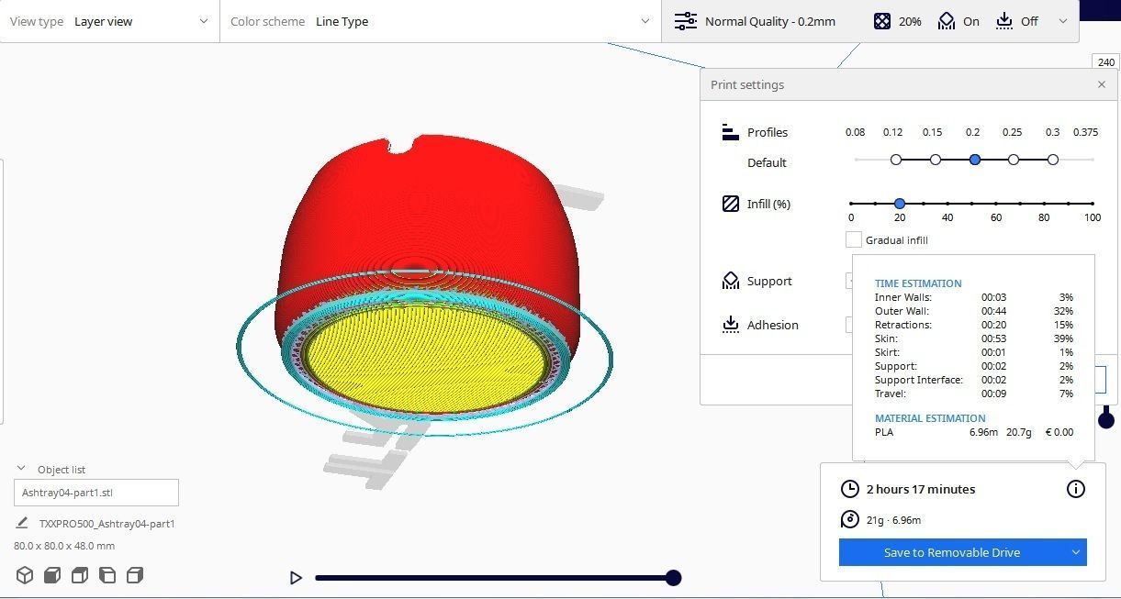Image resolution: width=1121 pixels, height=599 pixels.
Task: Click the Normal Quality profile settings icon
Action: tap(685, 21)
